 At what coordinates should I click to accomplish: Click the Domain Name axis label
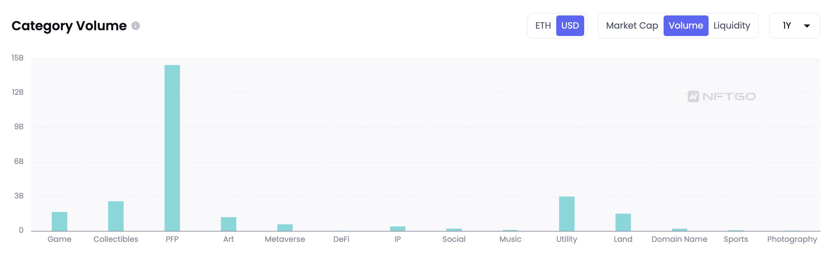pyautogui.click(x=679, y=239)
